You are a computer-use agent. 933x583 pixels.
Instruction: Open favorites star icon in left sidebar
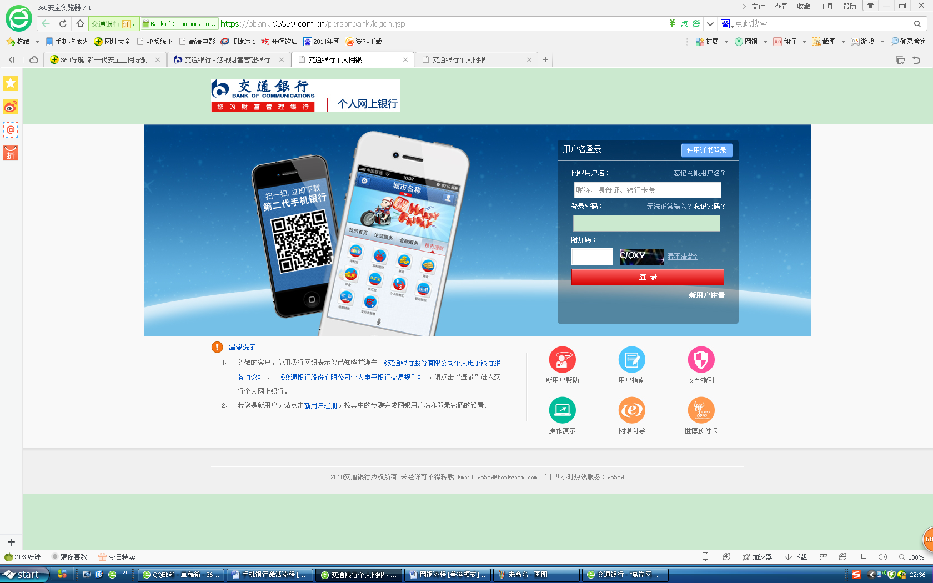click(x=11, y=83)
